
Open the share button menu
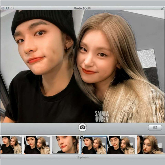(x=155, y=128)
